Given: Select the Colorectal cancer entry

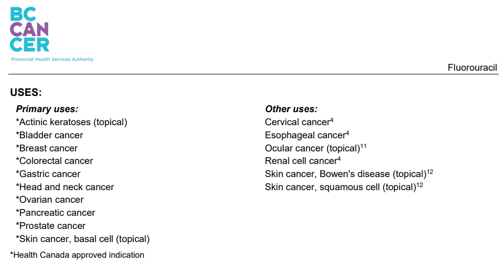Looking at the screenshot, I should click(55, 161).
